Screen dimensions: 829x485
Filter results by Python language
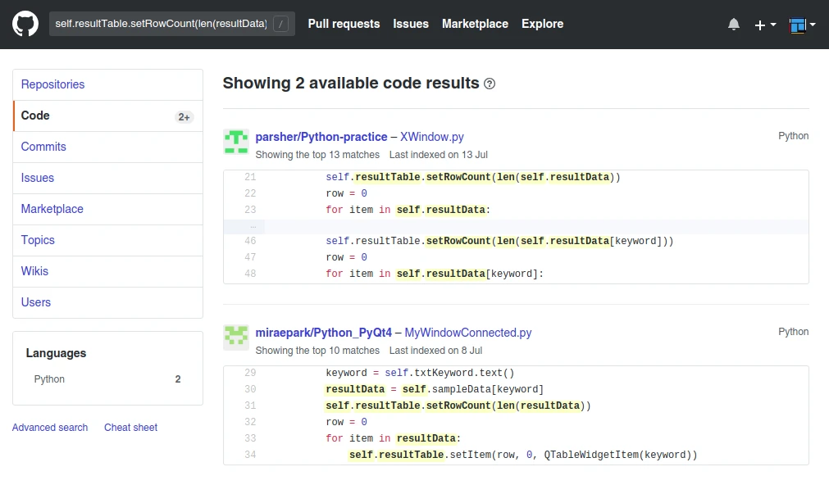[108, 379]
